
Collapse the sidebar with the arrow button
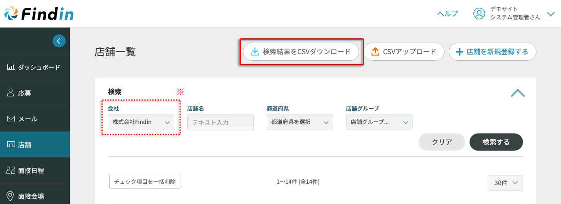tap(59, 41)
